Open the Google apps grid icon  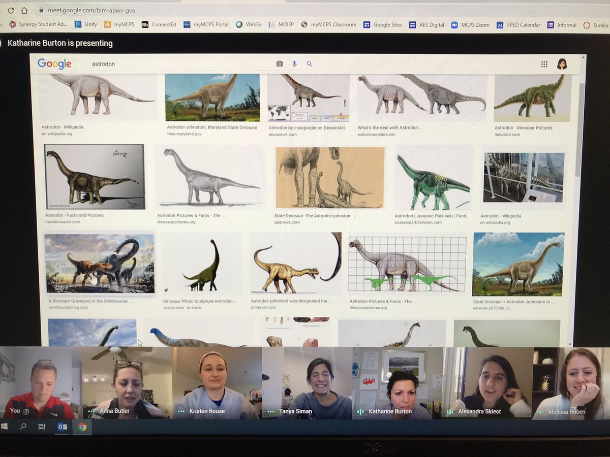[x=544, y=64]
